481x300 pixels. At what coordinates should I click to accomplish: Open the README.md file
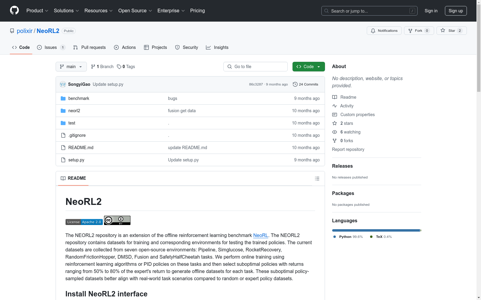point(81,148)
